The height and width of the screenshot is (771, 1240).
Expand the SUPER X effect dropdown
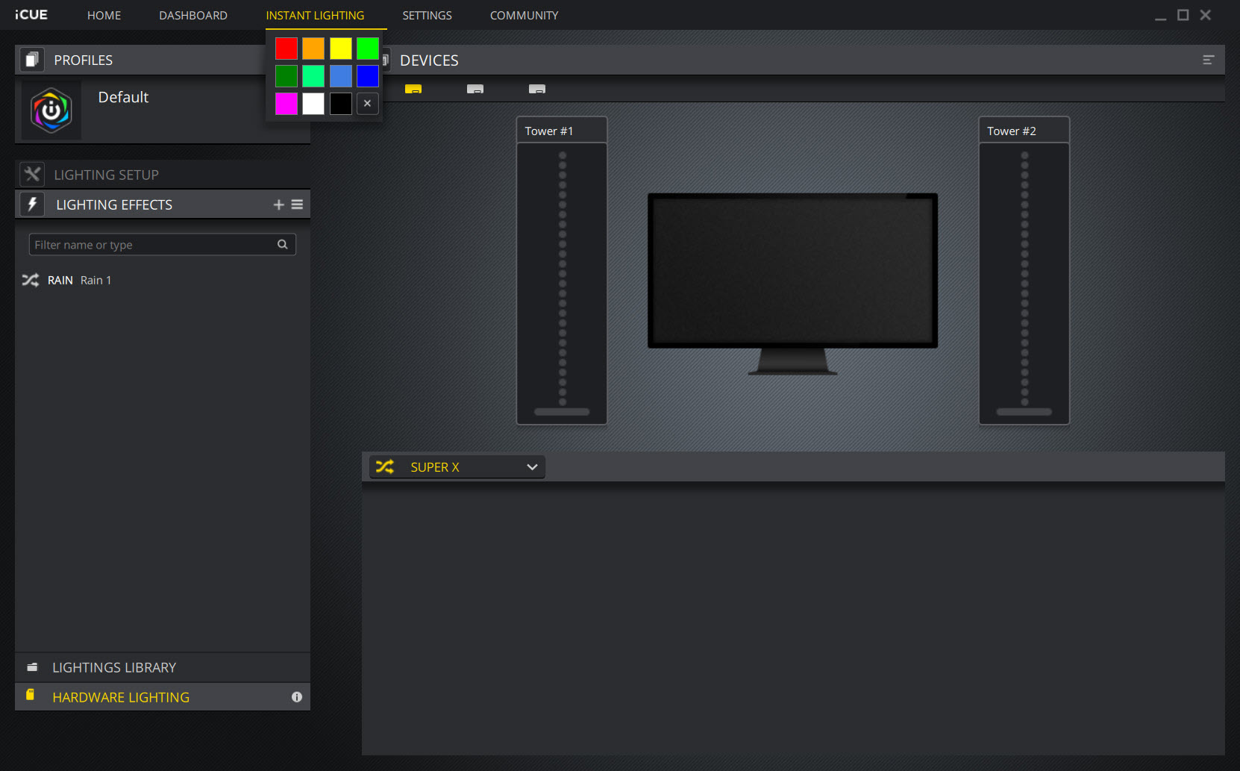click(x=457, y=467)
